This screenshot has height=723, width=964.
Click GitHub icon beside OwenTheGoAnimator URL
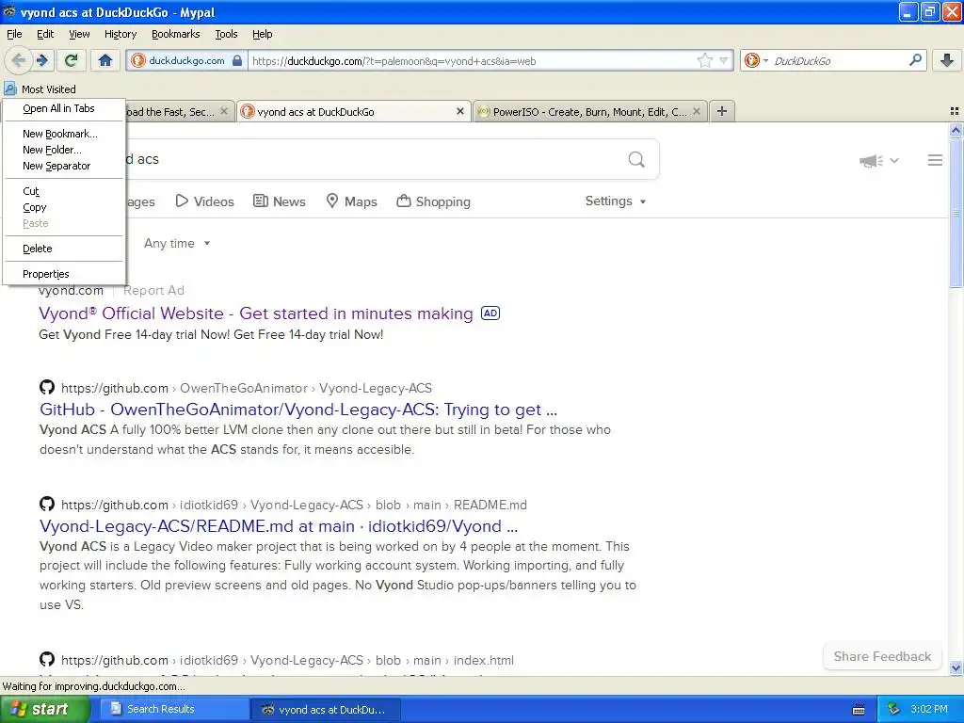pos(47,387)
